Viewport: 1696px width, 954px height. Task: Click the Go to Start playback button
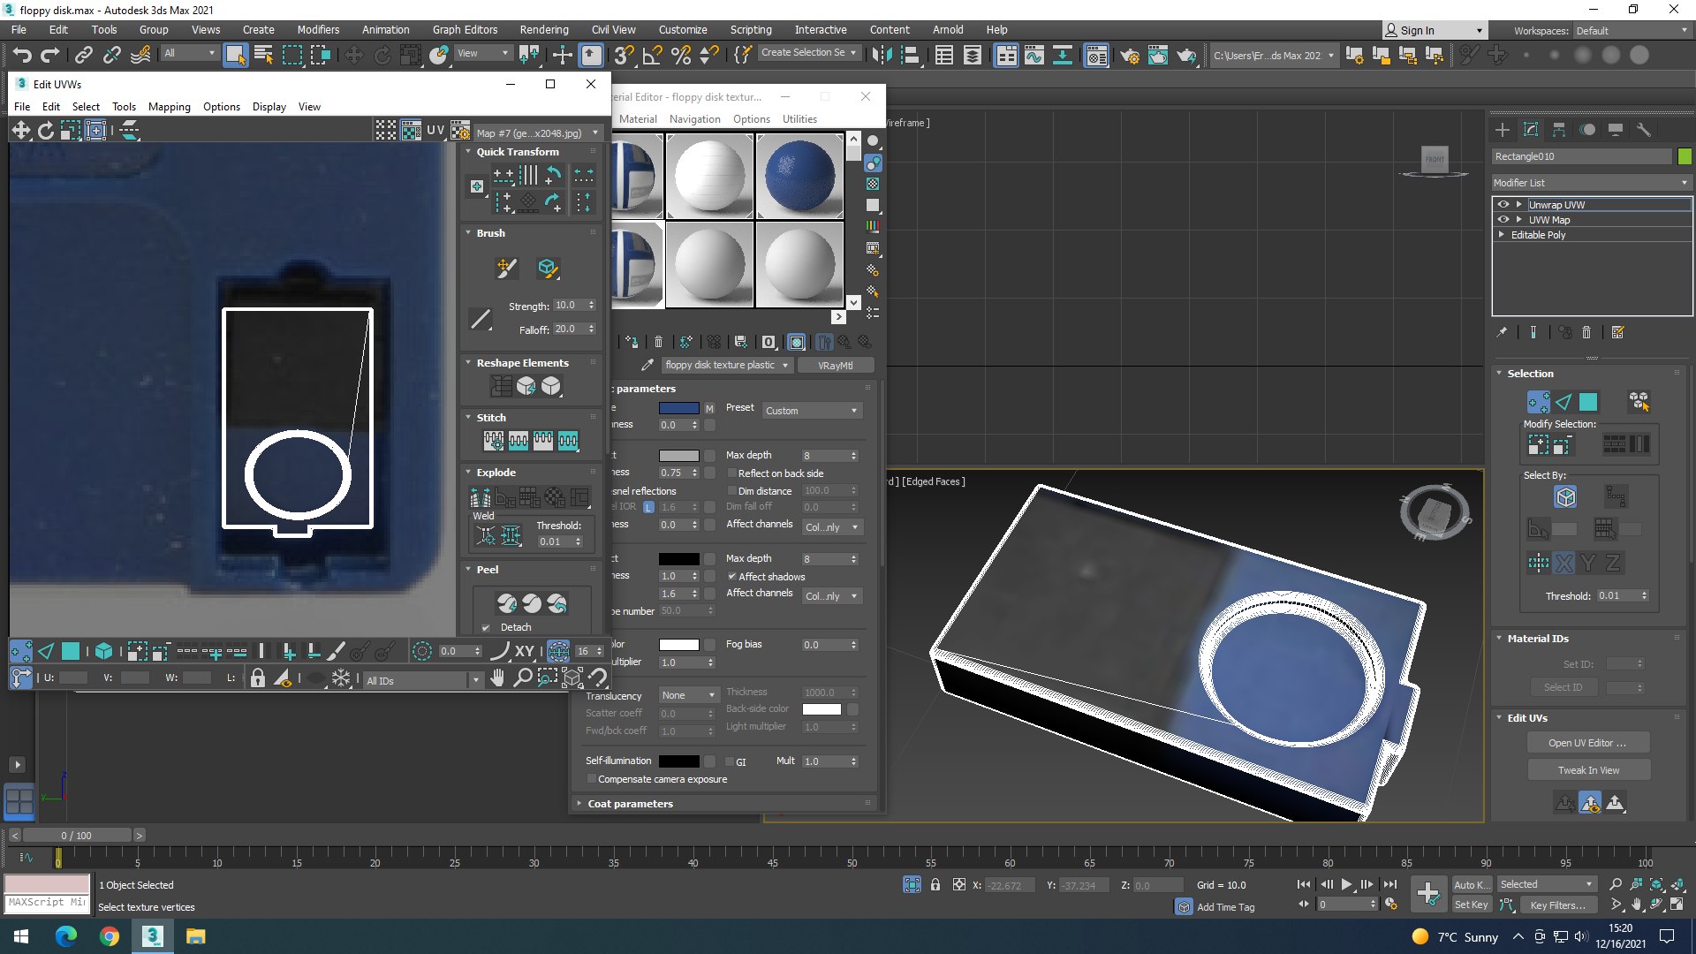click(1304, 884)
